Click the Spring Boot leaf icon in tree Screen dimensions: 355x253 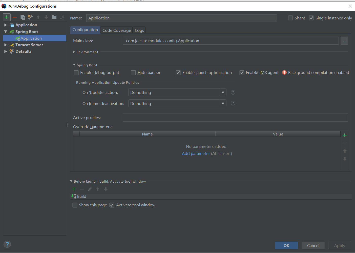[x=12, y=32]
